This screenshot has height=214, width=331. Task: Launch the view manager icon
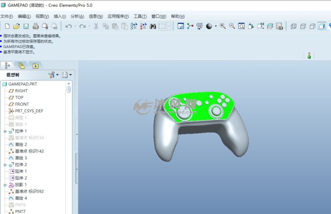click(279, 26)
